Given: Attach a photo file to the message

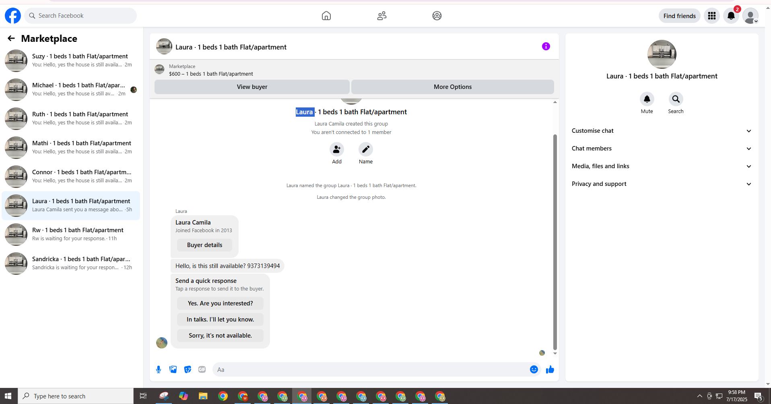Looking at the screenshot, I should click(173, 369).
